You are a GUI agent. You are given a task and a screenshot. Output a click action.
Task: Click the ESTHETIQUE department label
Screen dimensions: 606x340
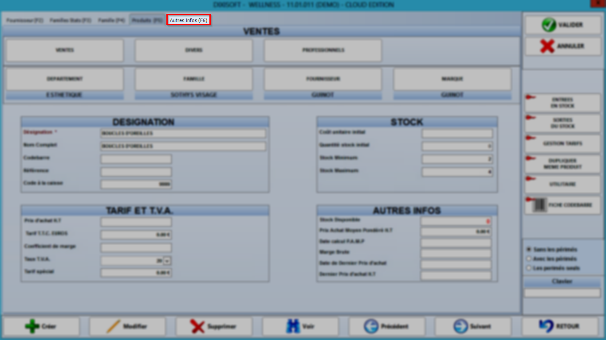[x=65, y=95]
